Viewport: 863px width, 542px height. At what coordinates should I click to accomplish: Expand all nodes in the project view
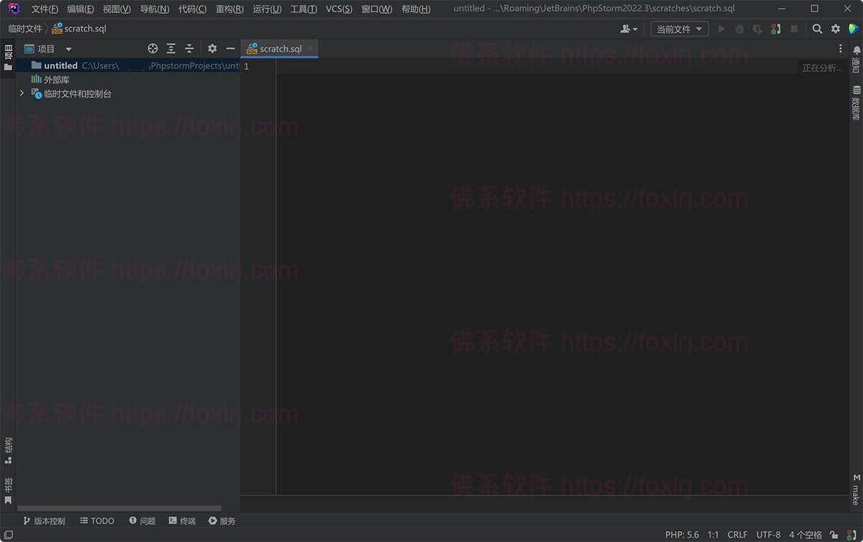(170, 48)
